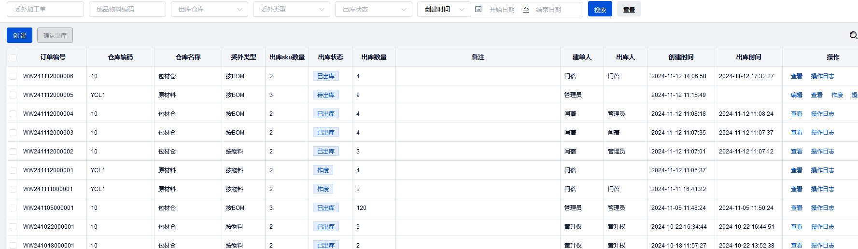This screenshot has width=858, height=249.
Task: Click the calendar icon in date range
Action: click(x=478, y=9)
